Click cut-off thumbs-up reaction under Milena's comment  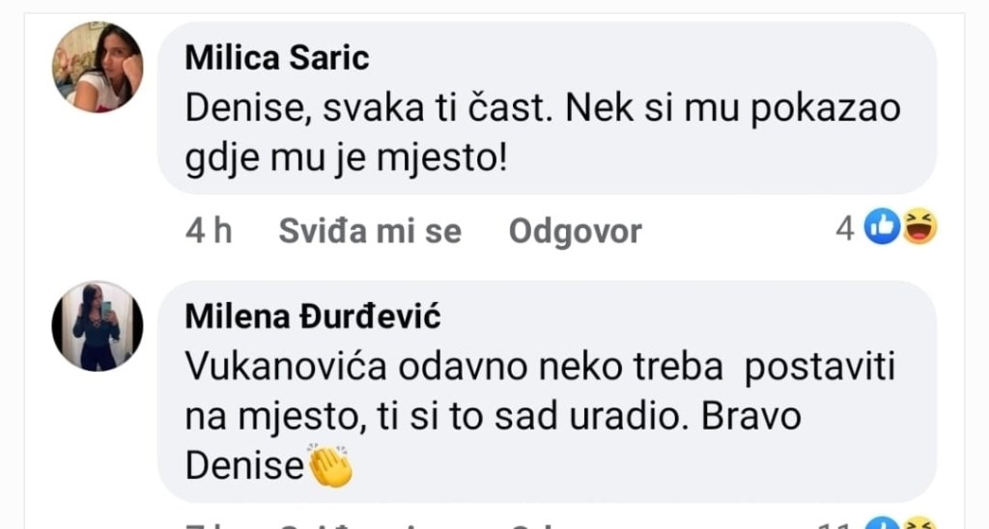(882, 524)
